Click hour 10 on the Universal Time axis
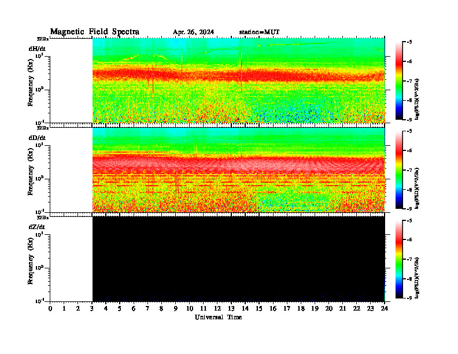The height and width of the screenshot is (354, 458). 190,308
